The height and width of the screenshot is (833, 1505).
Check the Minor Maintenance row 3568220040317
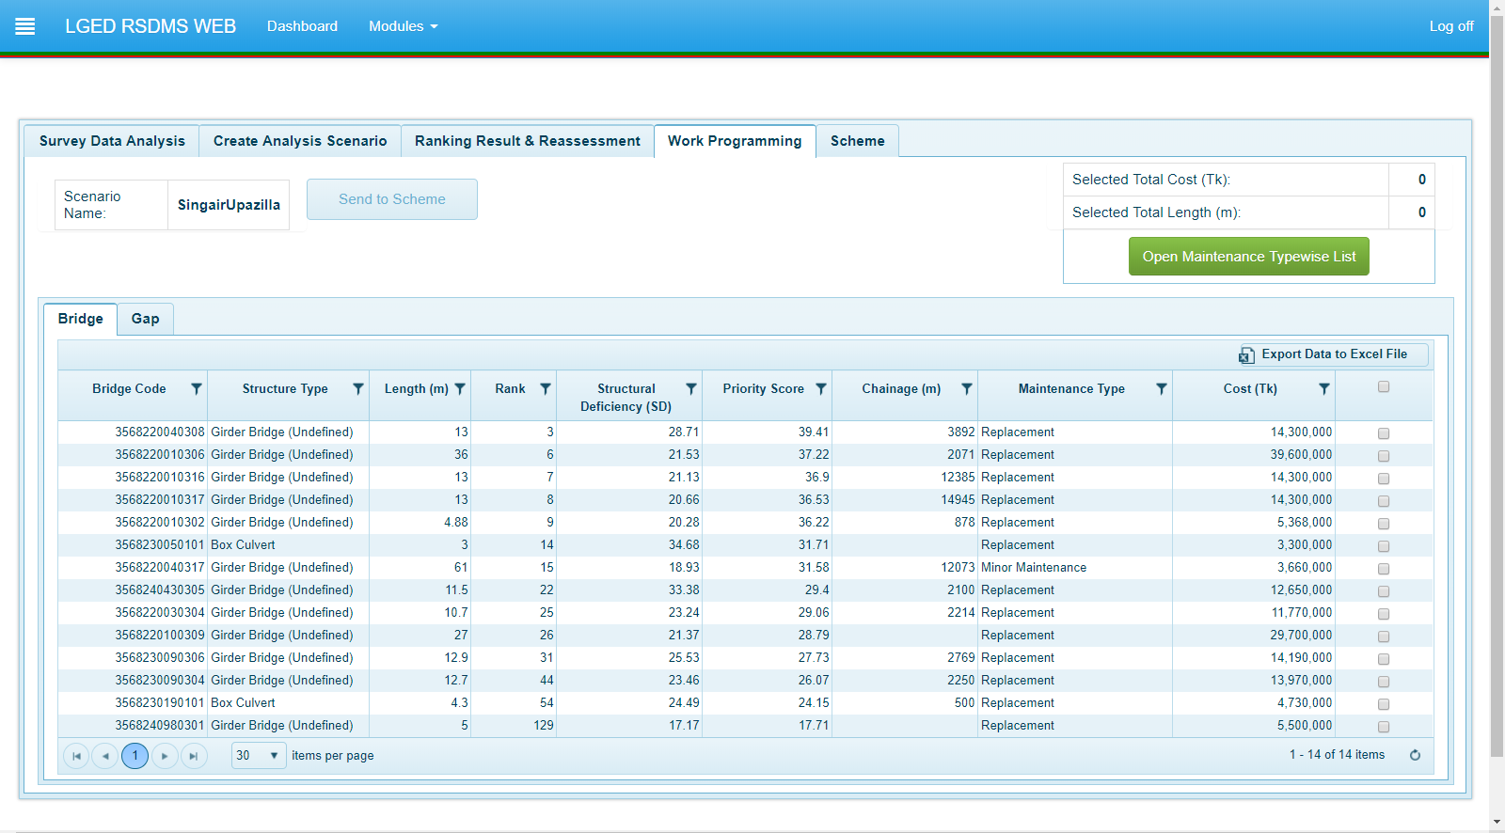(1384, 569)
